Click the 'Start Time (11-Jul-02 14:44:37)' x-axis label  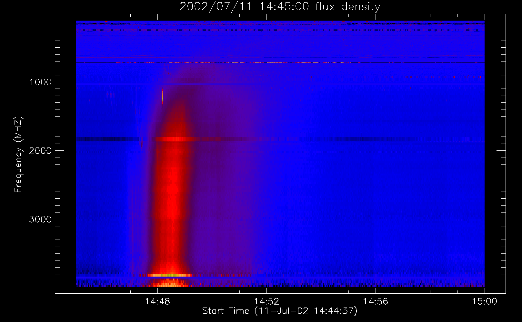(x=280, y=311)
